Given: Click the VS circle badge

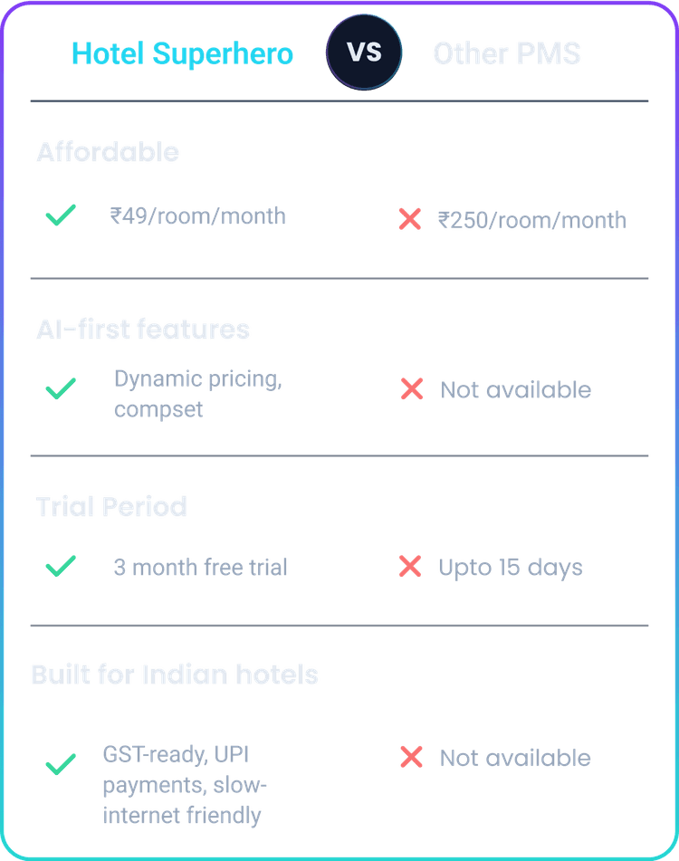Looking at the screenshot, I should (x=364, y=53).
